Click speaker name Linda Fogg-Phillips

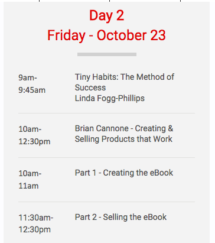click(x=110, y=98)
